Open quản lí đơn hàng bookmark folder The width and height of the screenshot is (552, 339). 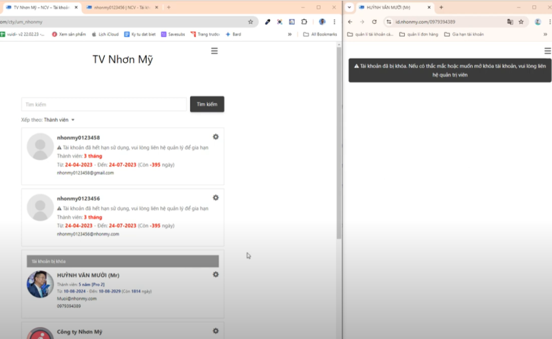click(x=418, y=34)
